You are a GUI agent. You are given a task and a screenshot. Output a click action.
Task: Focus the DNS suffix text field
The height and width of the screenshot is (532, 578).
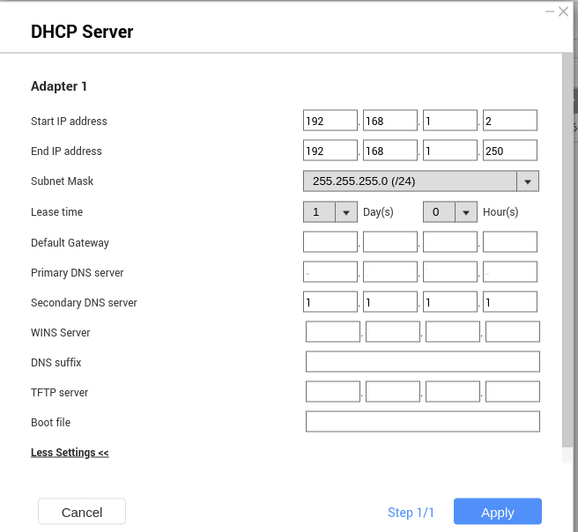pyautogui.click(x=423, y=362)
